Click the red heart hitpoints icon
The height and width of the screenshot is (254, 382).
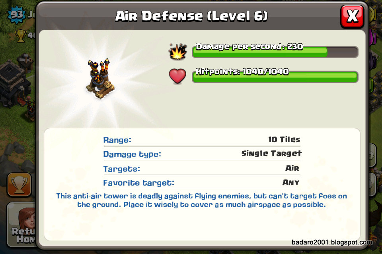[x=177, y=76]
